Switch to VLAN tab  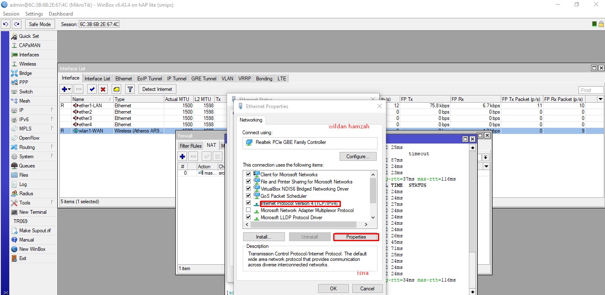point(227,79)
